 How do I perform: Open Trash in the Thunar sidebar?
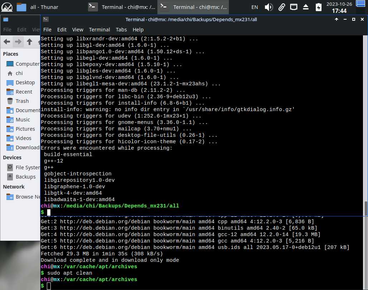coord(18,101)
